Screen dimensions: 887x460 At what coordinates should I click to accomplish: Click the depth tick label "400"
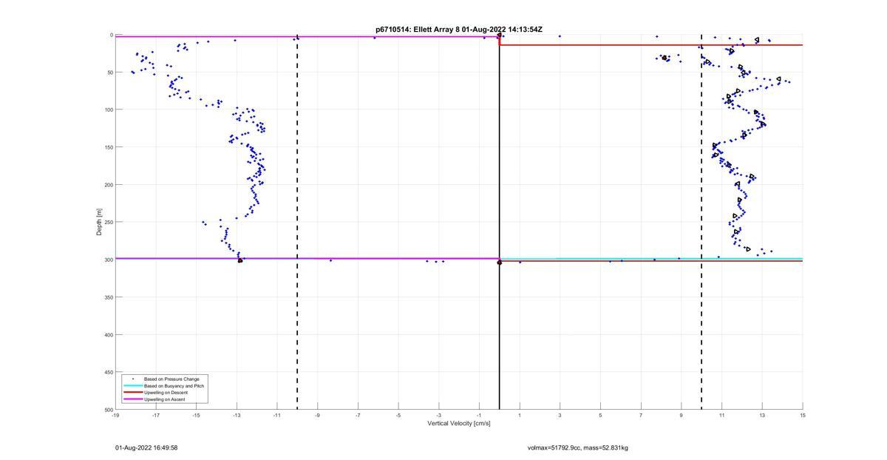pyautogui.click(x=109, y=334)
